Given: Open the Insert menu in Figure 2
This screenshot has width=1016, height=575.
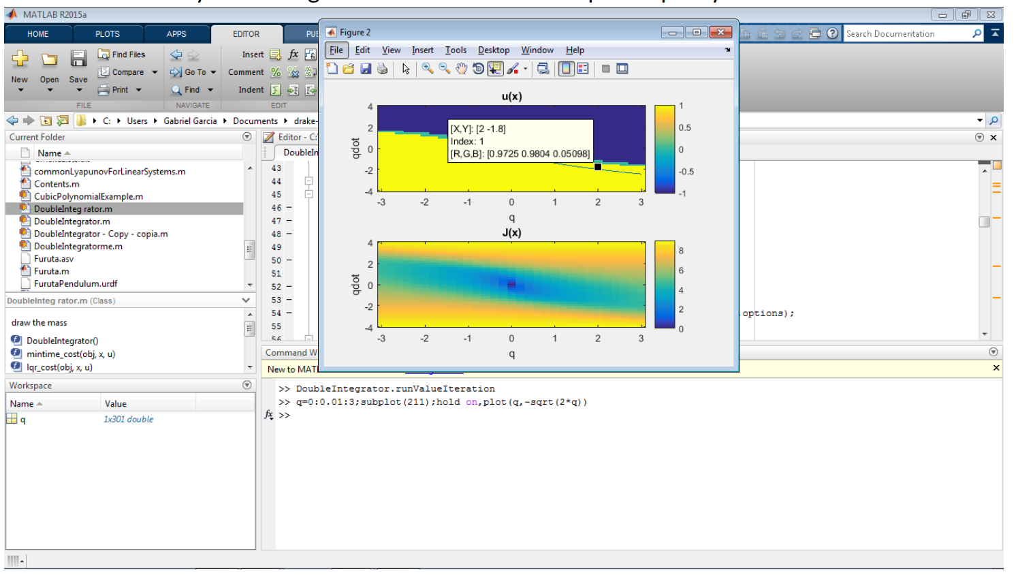Looking at the screenshot, I should coord(422,50).
